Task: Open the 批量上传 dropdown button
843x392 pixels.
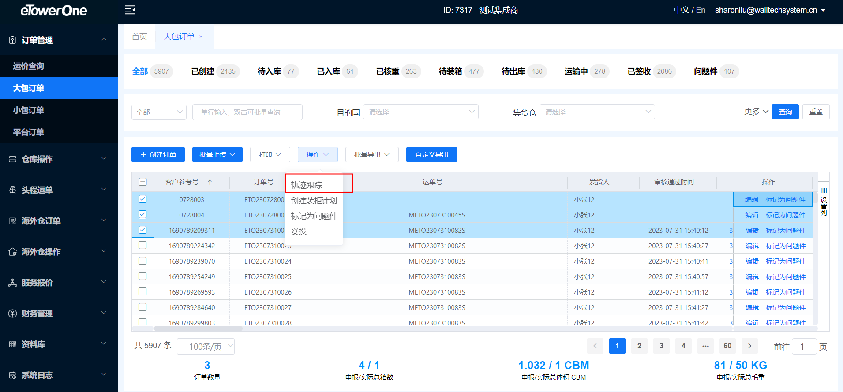Action: pos(217,154)
